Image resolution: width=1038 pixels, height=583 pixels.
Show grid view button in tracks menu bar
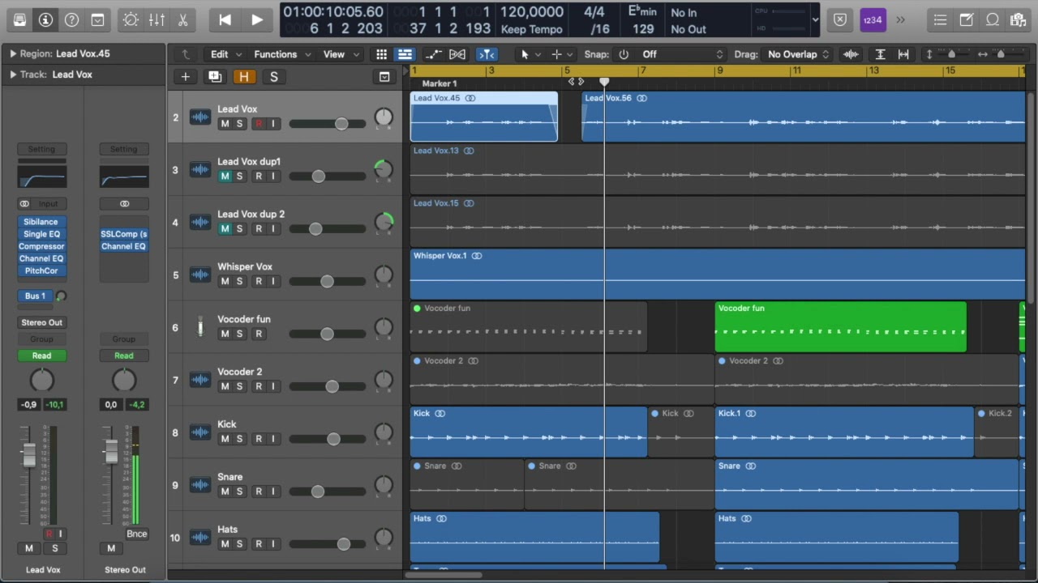(381, 54)
